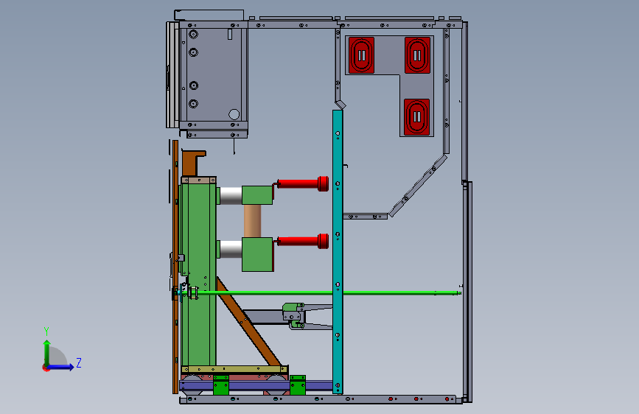Pick the lowest red bushing on L-shaped plate
Screen dimensions: 639x414
point(417,117)
